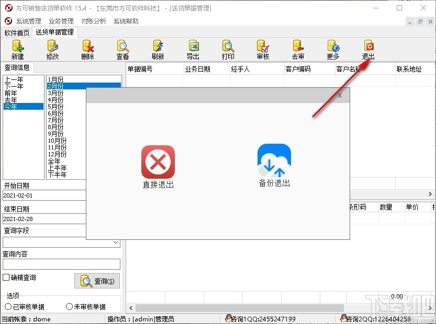Click the 查询(S) search button
Viewport: 436px width, 324px height.
pos(96,281)
